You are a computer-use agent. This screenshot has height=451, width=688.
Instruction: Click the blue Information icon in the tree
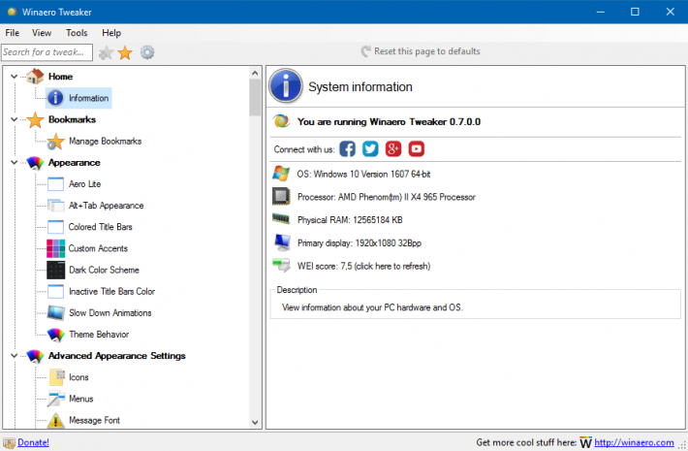[55, 98]
